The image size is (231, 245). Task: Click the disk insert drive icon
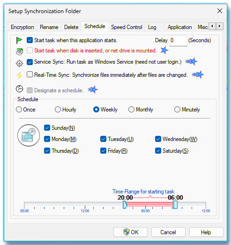[19, 52]
